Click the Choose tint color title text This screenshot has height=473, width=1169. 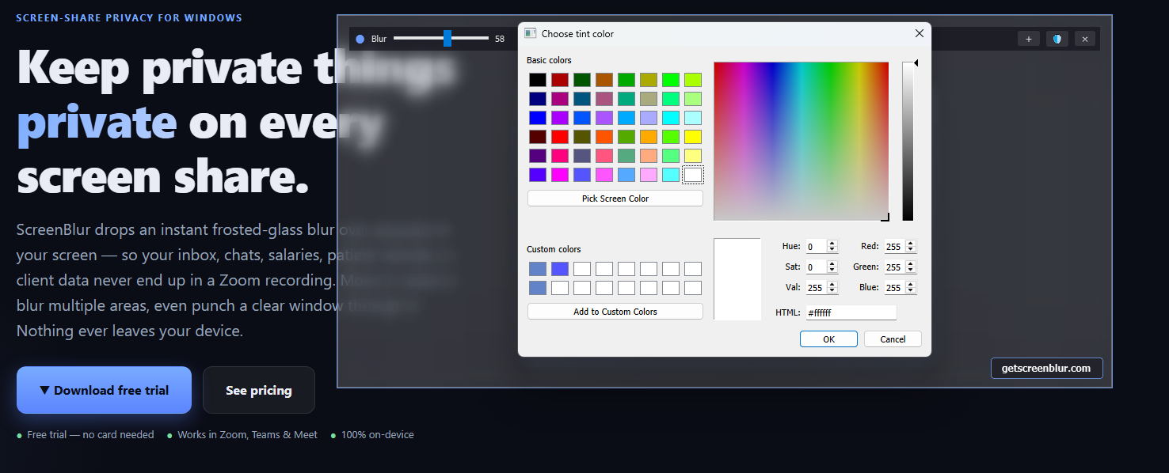[577, 34]
